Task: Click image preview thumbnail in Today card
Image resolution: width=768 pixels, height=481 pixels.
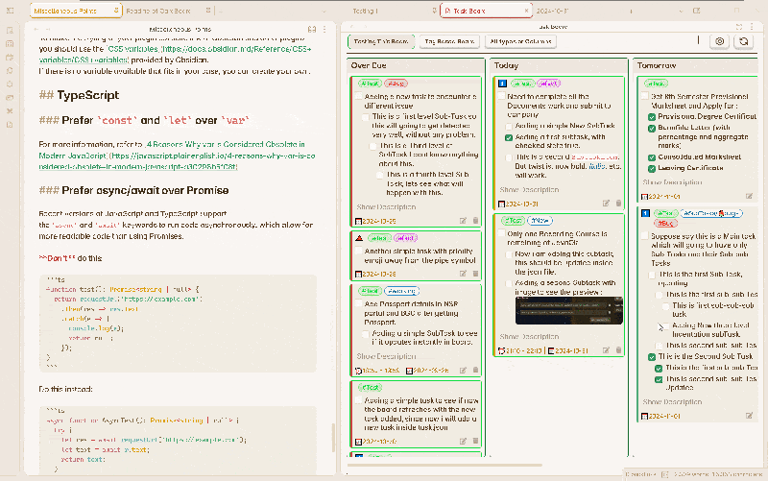Action: pos(568,310)
